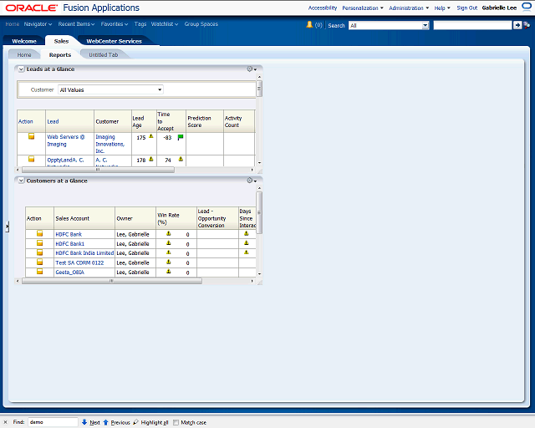Click Accessibility link
Viewport: 535px width, 428px height.
click(x=323, y=8)
